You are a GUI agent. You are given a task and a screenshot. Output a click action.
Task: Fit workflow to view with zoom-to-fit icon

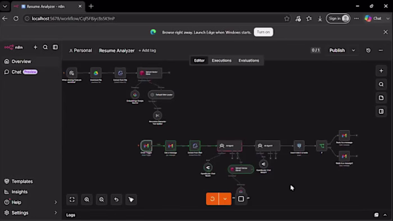coord(72,200)
